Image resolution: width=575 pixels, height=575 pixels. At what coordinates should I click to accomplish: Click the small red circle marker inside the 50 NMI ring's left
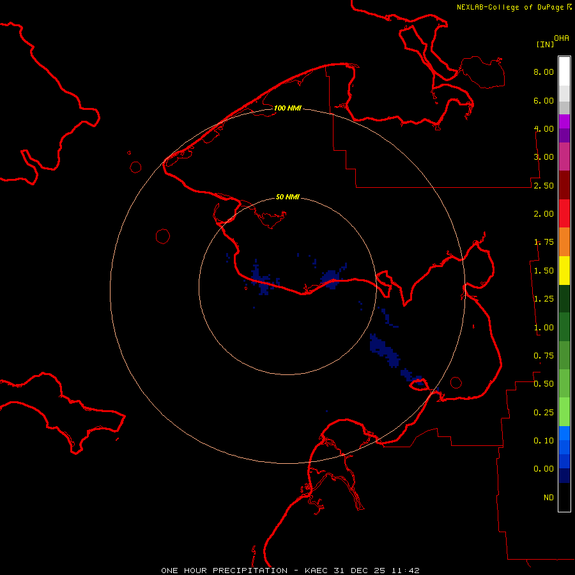(x=162, y=236)
